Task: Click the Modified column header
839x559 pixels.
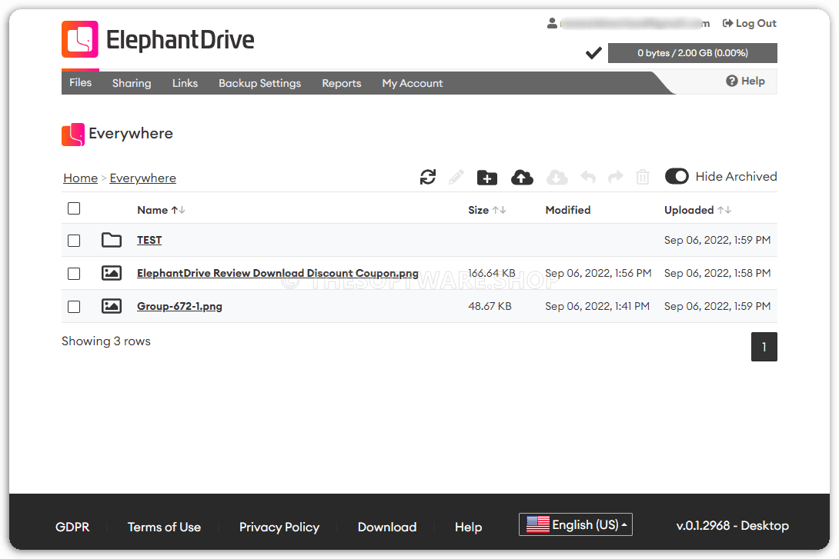Action: point(568,210)
